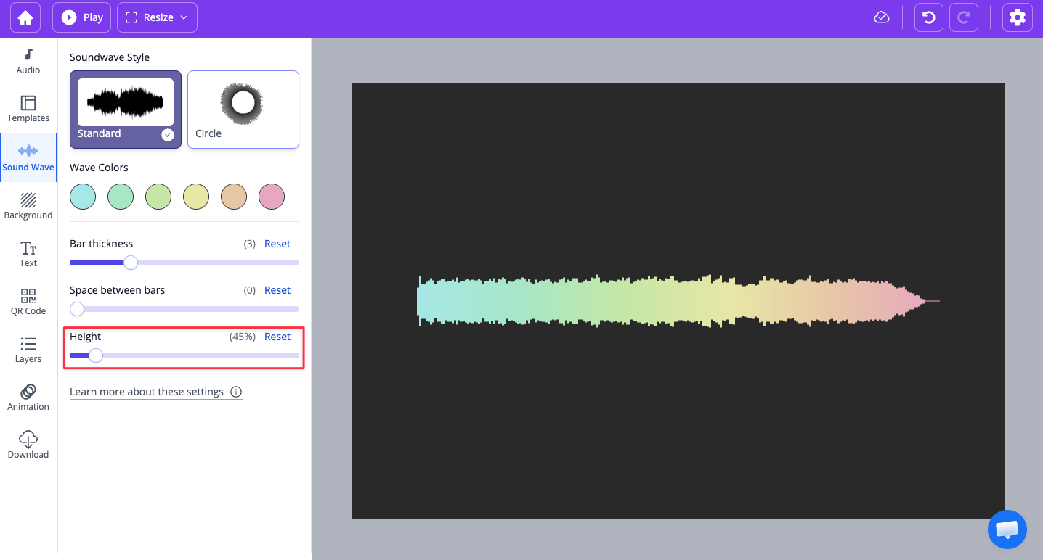1043x560 pixels.
Task: Click the cloud save status icon
Action: click(882, 17)
